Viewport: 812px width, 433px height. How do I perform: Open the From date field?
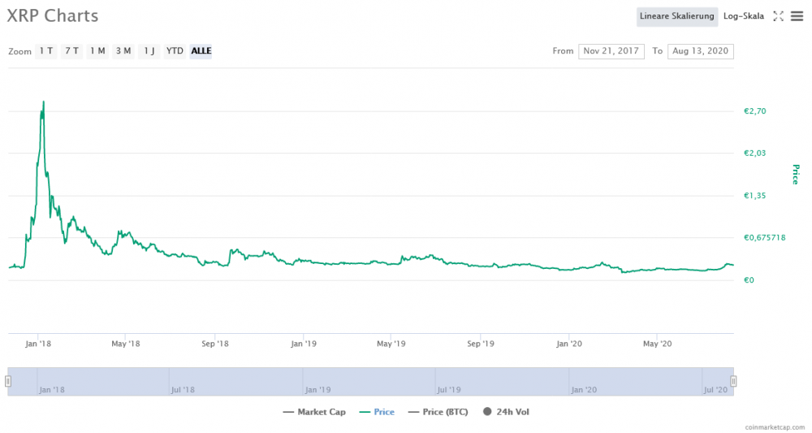point(611,50)
